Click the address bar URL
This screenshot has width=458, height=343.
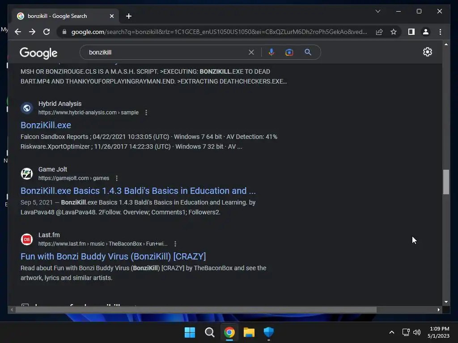pos(219,32)
